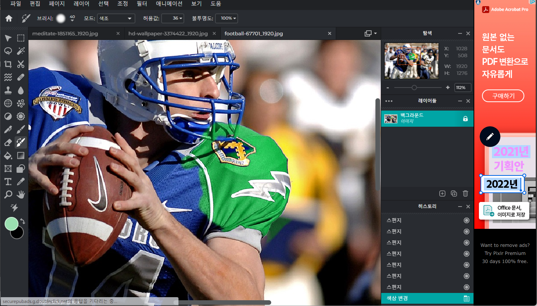Select the Eyedropper color picker tool

(21, 182)
